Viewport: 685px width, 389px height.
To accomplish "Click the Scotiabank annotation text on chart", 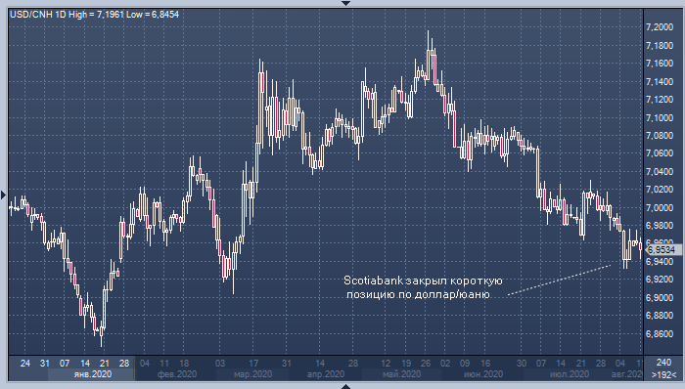I will 423,287.
